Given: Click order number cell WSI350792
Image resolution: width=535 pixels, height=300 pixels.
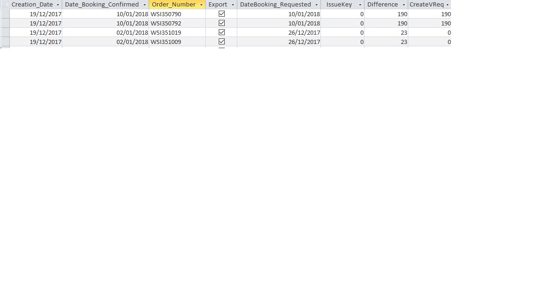Looking at the screenshot, I should [177, 23].
